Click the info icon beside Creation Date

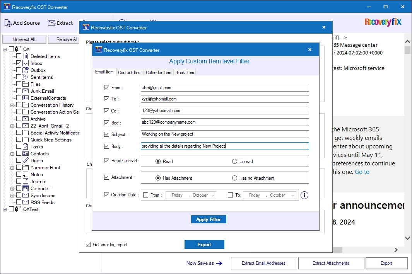click(304, 195)
